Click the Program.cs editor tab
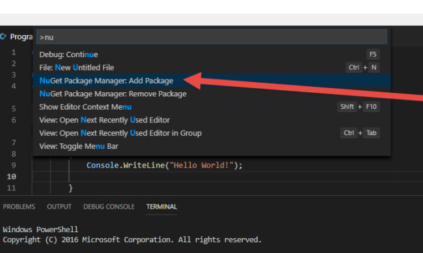 16,36
